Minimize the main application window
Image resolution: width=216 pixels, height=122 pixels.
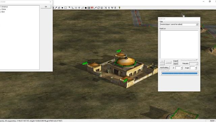[x=204, y=1]
